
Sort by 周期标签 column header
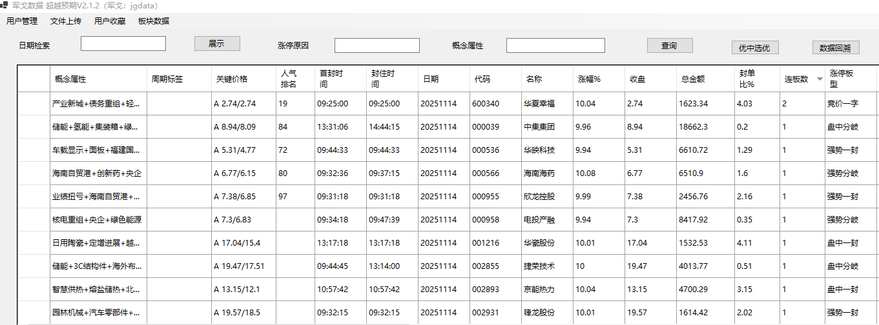tap(179, 79)
